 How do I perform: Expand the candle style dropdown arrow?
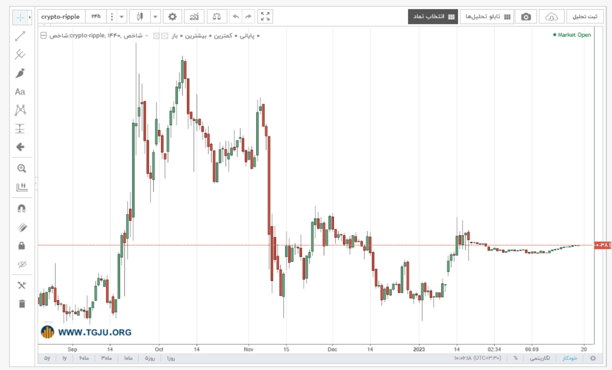point(156,17)
